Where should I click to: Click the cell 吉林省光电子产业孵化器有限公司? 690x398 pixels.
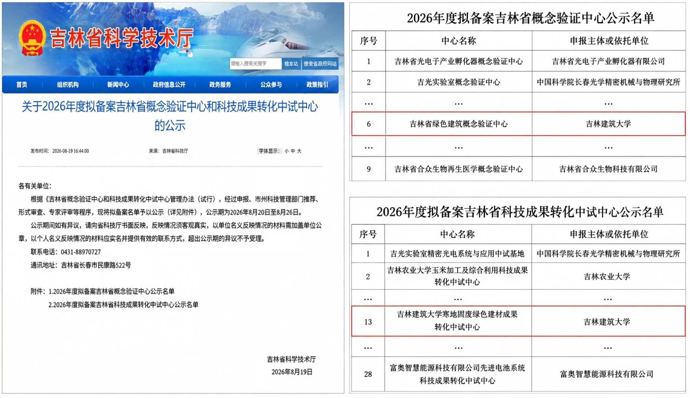(x=608, y=61)
